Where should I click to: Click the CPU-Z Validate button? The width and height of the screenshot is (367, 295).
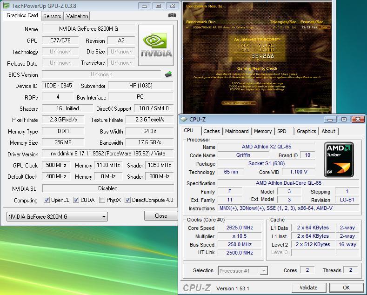309,288
